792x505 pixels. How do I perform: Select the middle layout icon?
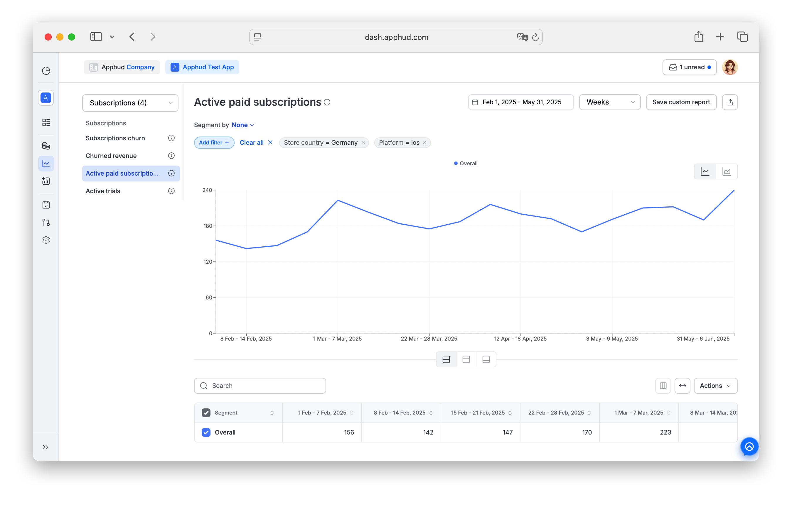466,359
